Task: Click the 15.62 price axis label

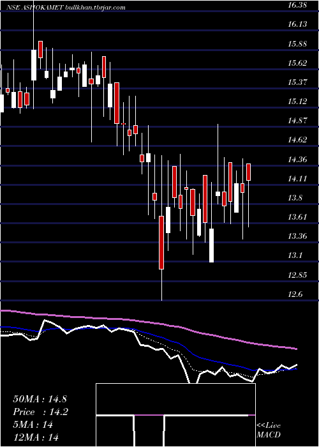Action: click(x=297, y=63)
